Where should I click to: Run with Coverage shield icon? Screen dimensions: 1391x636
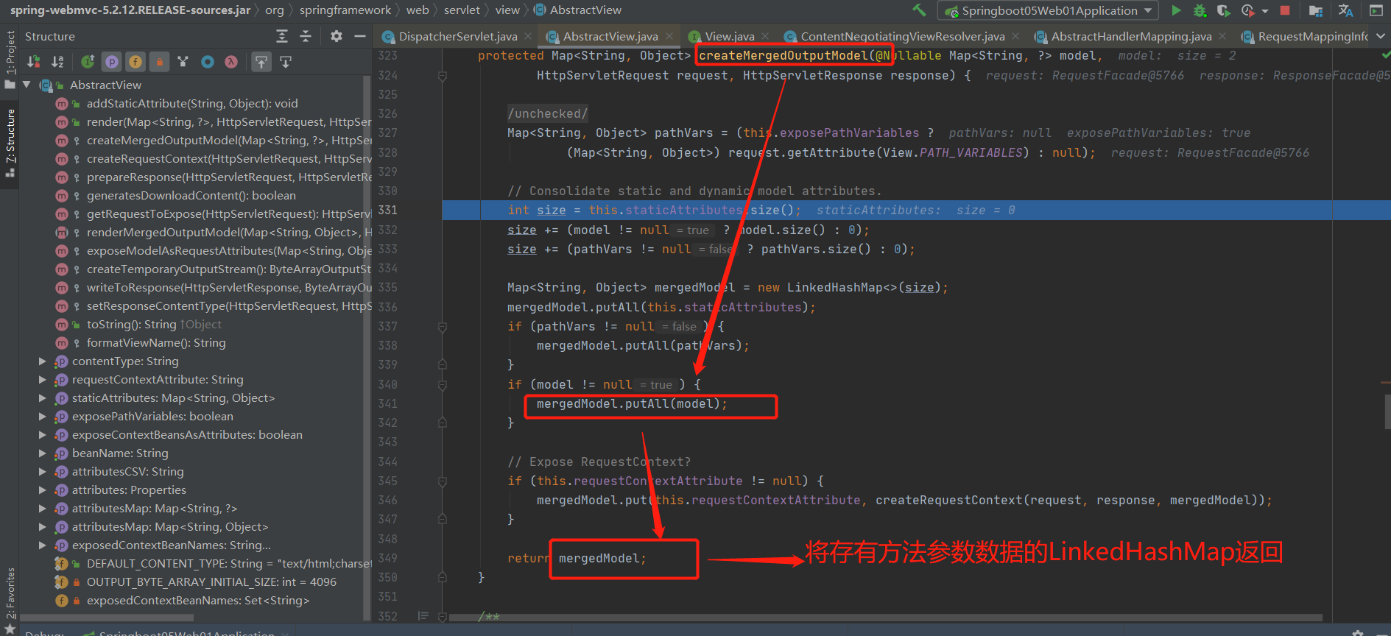click(1223, 10)
